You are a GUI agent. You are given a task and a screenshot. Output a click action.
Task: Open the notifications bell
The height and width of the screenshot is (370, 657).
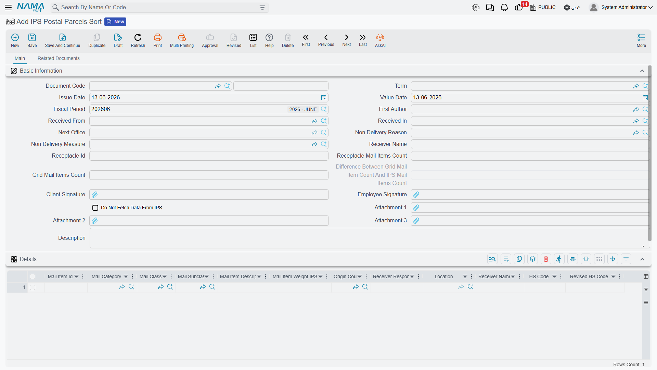point(504,8)
